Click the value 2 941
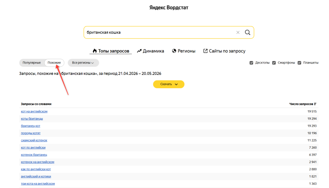329x188 pixels. 313,162
